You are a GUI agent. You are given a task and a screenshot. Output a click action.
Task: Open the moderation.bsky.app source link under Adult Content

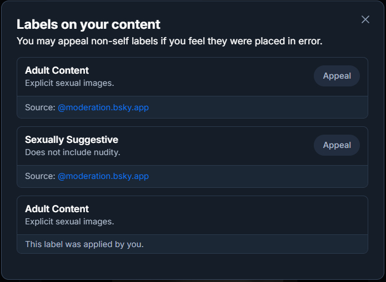coord(103,107)
